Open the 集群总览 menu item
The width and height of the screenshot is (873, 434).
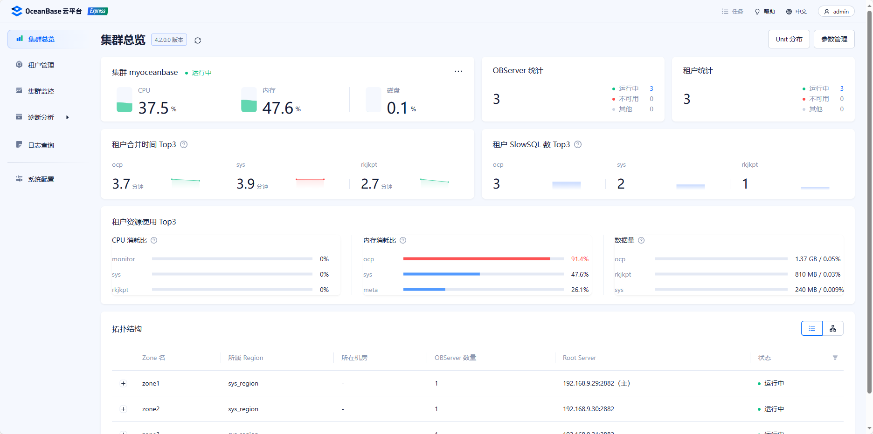(47, 39)
